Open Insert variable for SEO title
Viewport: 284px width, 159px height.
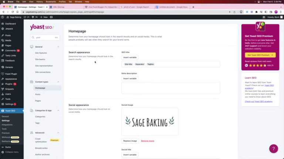pyautogui.click(x=130, y=57)
